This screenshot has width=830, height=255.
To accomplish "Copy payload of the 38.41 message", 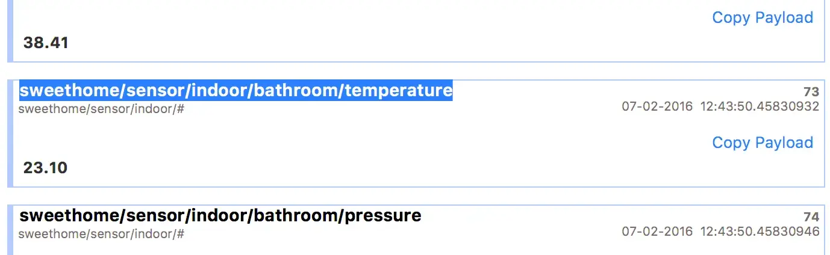I will (763, 17).
